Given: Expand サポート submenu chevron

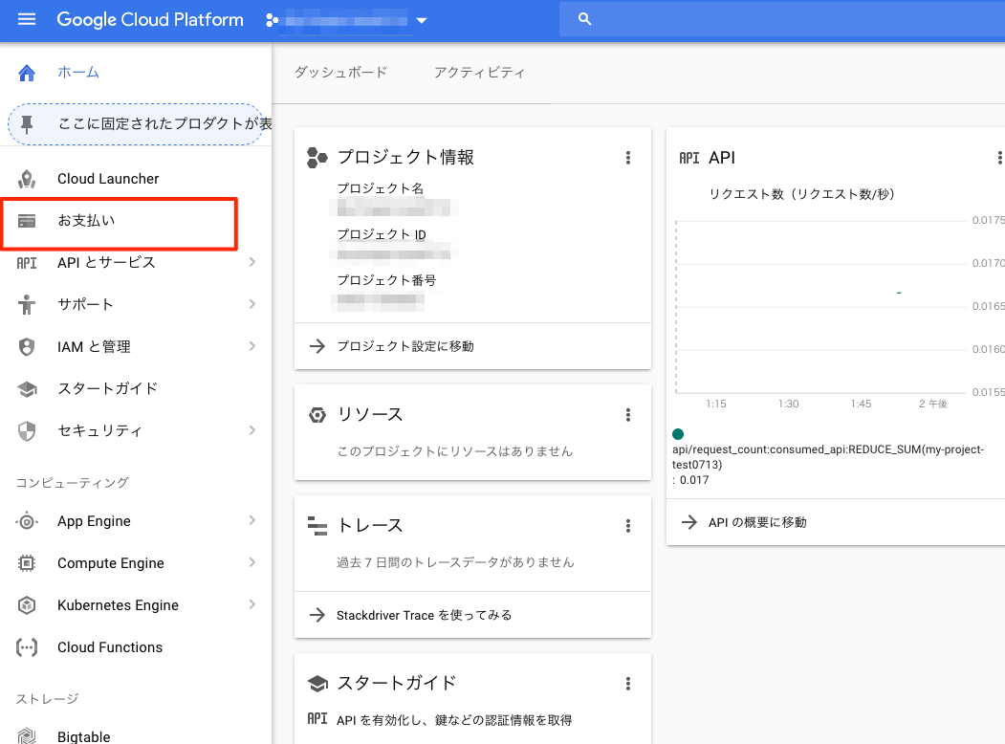Looking at the screenshot, I should pyautogui.click(x=251, y=304).
